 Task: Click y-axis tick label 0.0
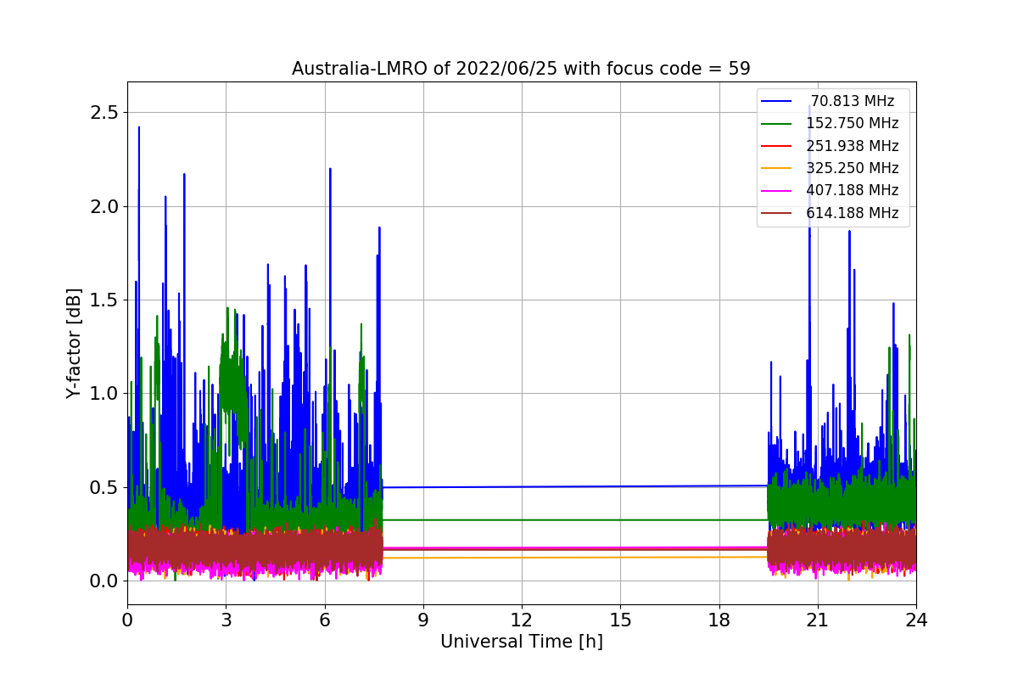[x=105, y=581]
